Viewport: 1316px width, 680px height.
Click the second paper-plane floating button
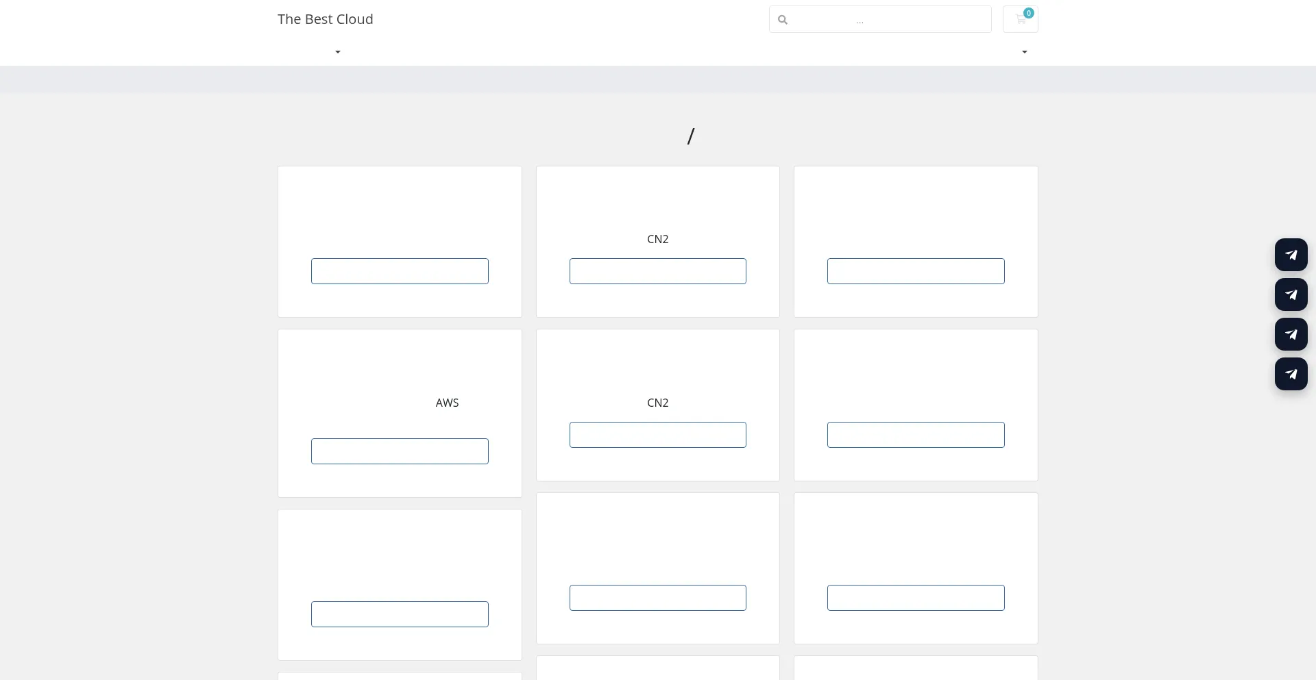pos(1291,294)
